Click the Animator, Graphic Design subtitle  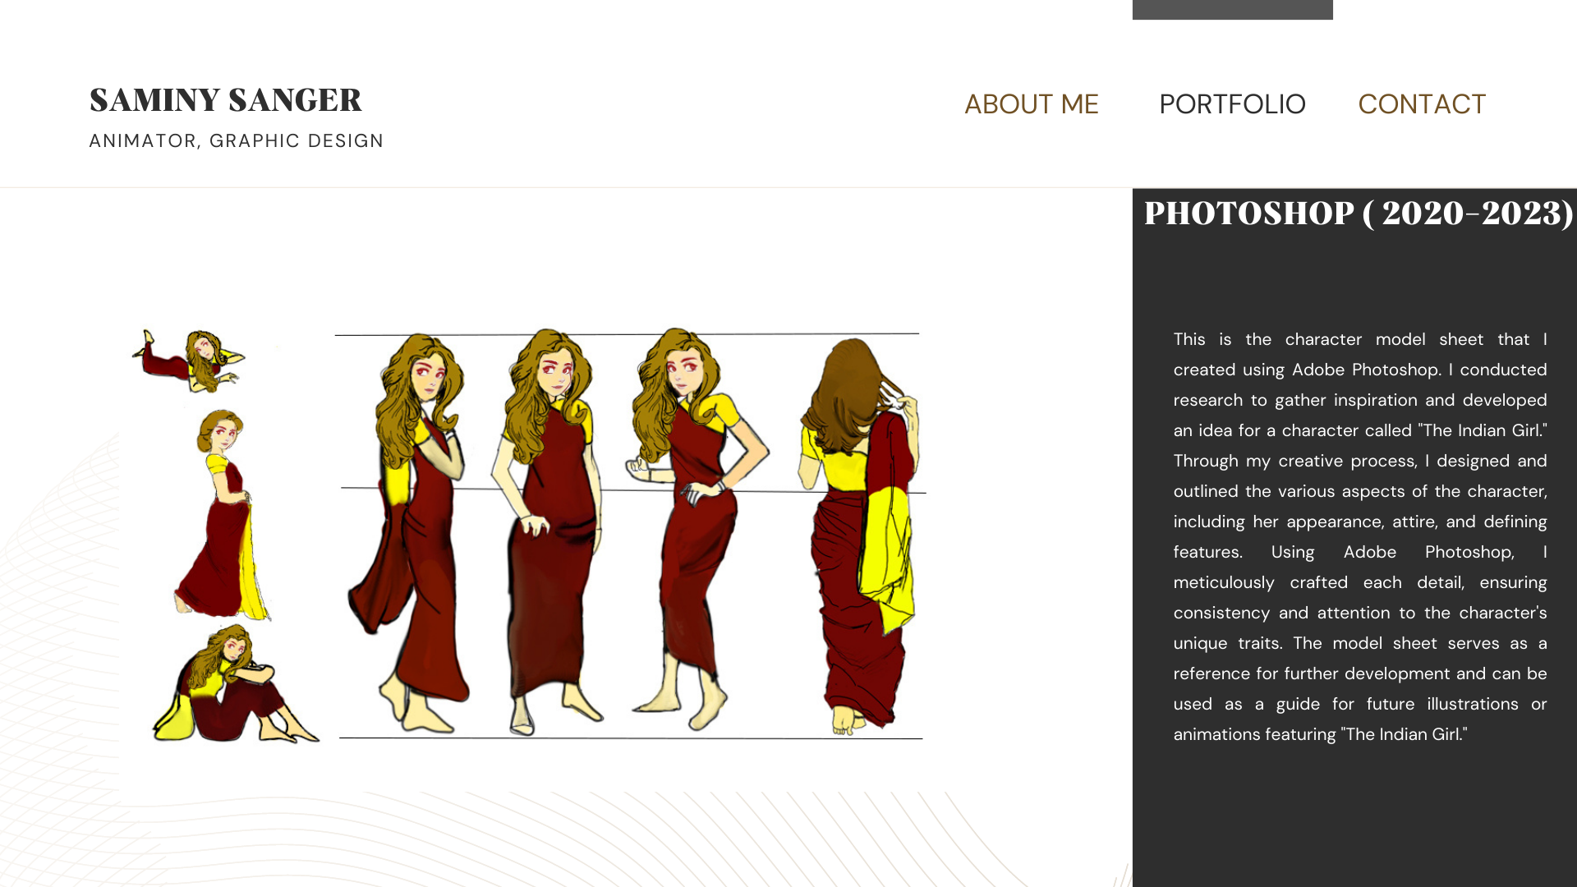(x=236, y=140)
